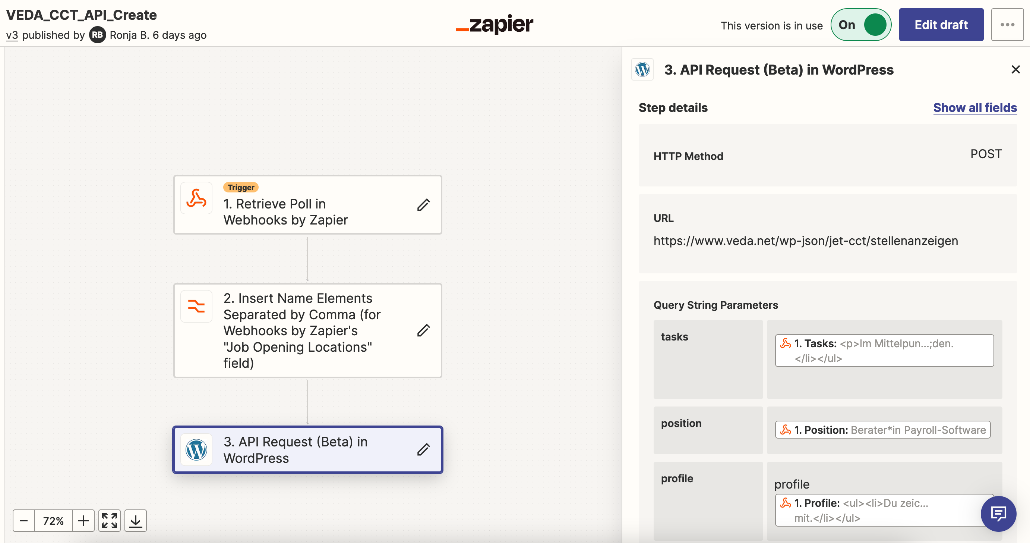Edit step 3 API Request pencil icon

tap(423, 450)
